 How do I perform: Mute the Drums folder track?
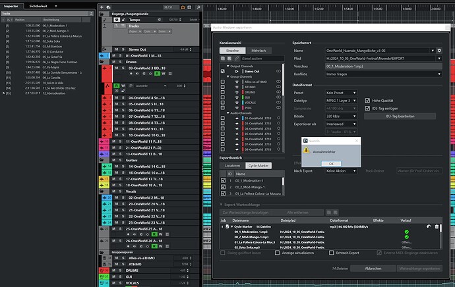[x=113, y=62]
